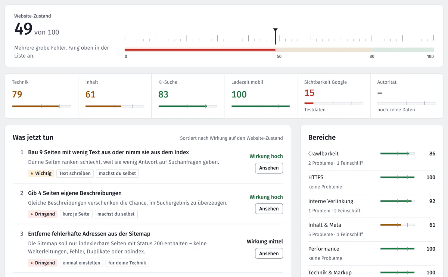This screenshot has height=277, width=448.
Task: Click the "49" Website-Zustand score
Action: 23,29
